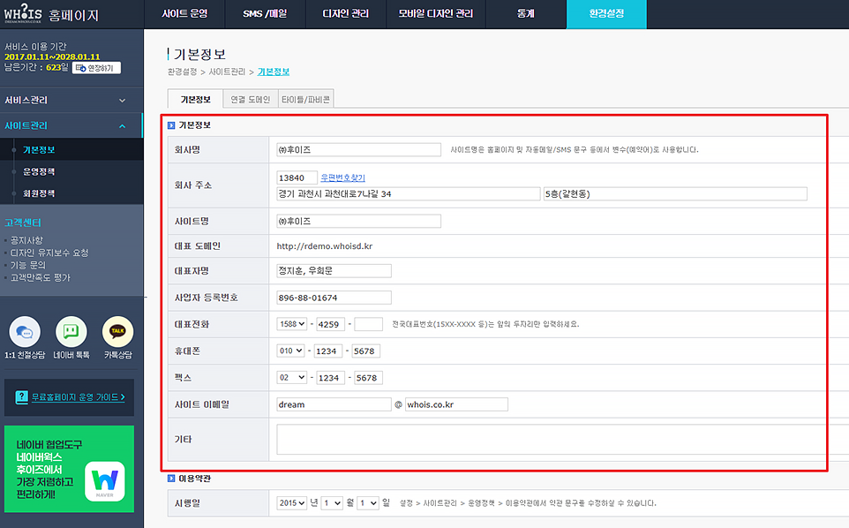Click the postal code field 13840
The image size is (849, 528).
point(297,177)
